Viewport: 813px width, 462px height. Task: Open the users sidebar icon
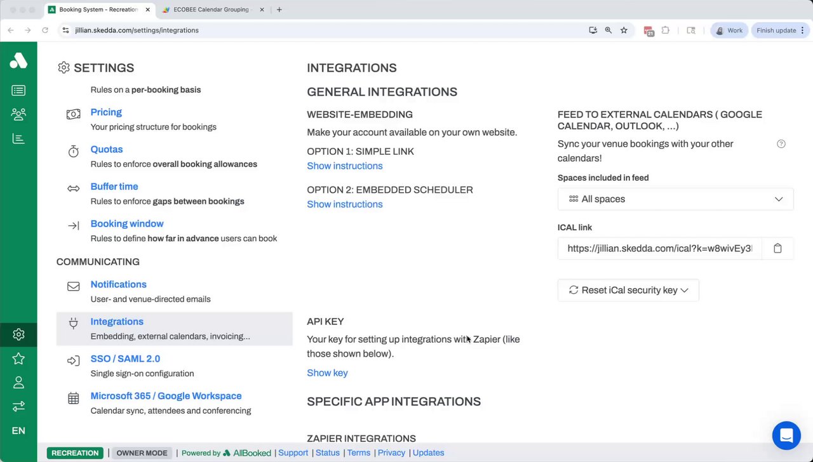click(18, 114)
